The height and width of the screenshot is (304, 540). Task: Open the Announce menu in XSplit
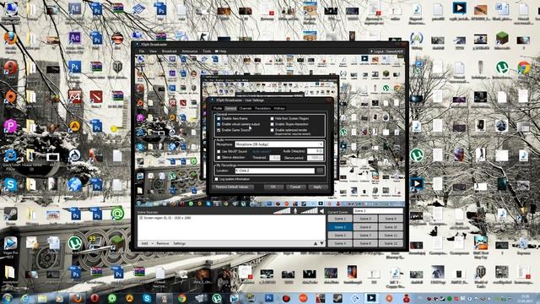click(189, 51)
